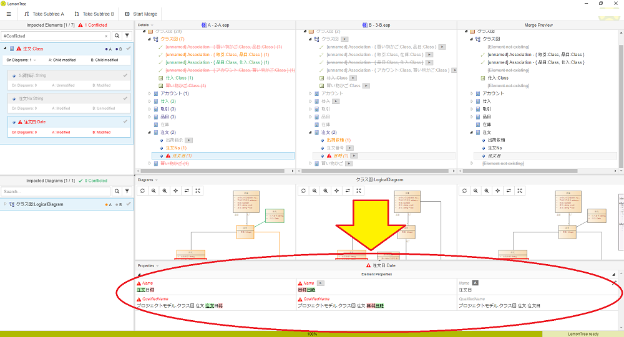Toggle resolved checkmark for 注文日:Date

point(125,121)
